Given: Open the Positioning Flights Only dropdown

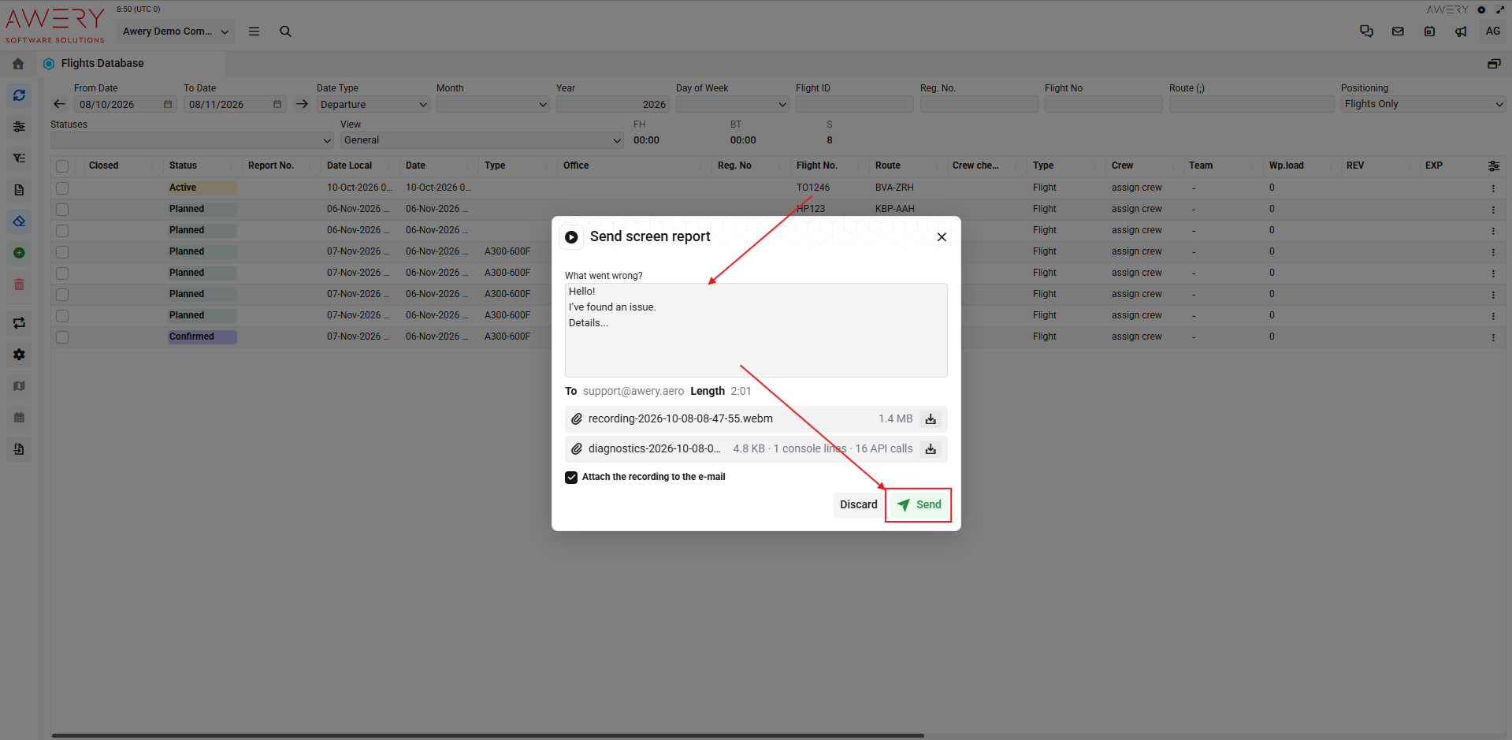Looking at the screenshot, I should [x=1424, y=104].
